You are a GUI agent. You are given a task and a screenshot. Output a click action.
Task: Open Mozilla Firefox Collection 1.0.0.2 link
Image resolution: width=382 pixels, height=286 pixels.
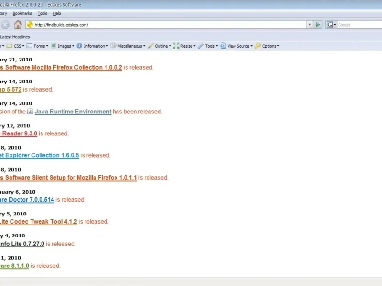point(61,68)
